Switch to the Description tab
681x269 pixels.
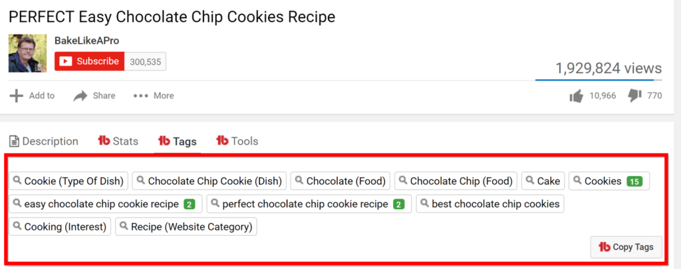pos(44,141)
